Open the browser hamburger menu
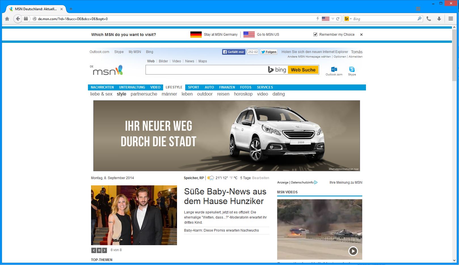Image resolution: width=459 pixels, height=265 pixels. coord(451,19)
